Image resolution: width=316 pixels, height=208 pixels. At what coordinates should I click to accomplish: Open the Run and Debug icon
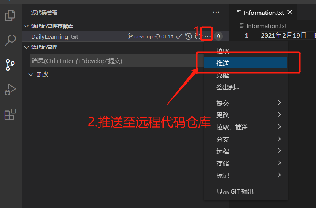10,90
